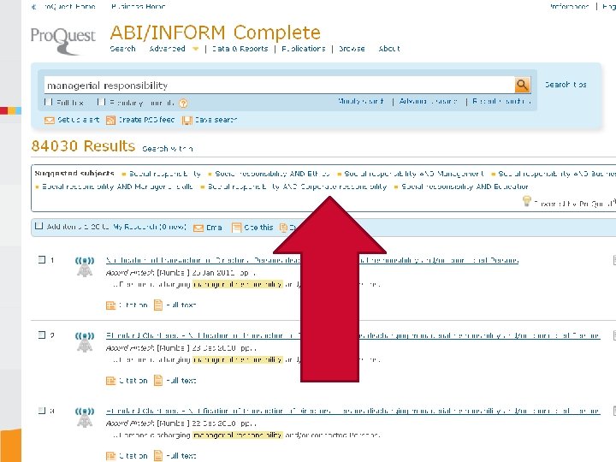Go to ProQuest Home link
616x462 pixels.
point(69,6)
